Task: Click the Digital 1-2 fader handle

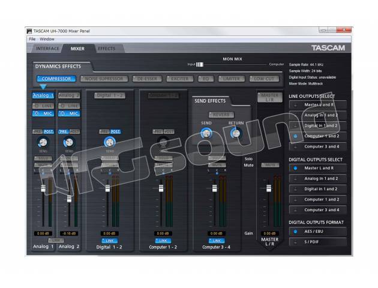Action: pos(108,188)
